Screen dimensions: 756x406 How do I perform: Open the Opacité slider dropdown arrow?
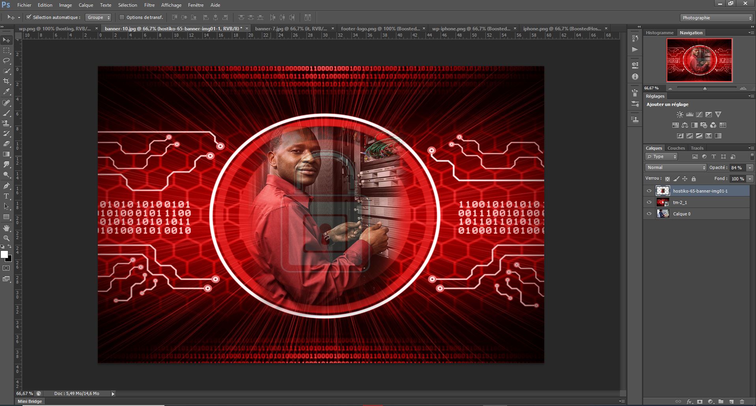[750, 168]
